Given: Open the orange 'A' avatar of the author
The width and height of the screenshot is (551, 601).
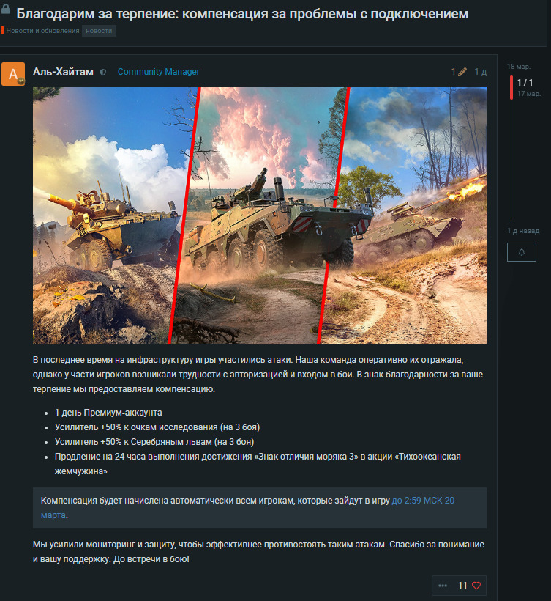Looking at the screenshot, I should (x=13, y=74).
